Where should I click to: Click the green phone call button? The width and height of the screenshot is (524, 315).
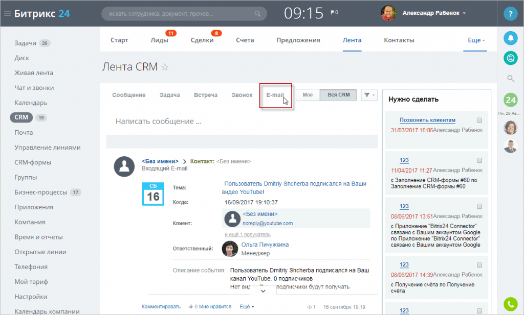(510, 304)
